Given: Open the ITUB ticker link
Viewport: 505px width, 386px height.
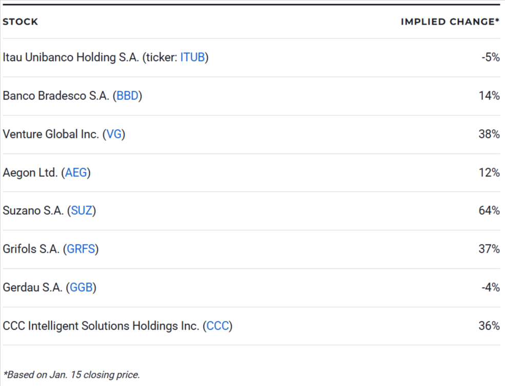Looking at the screenshot, I should [192, 57].
